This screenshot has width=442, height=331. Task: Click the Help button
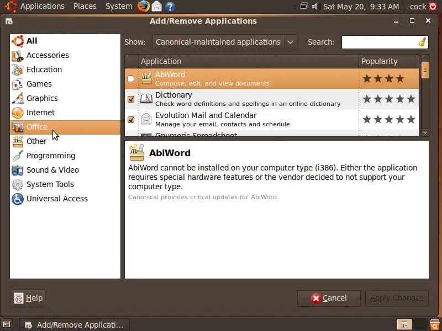(x=28, y=298)
